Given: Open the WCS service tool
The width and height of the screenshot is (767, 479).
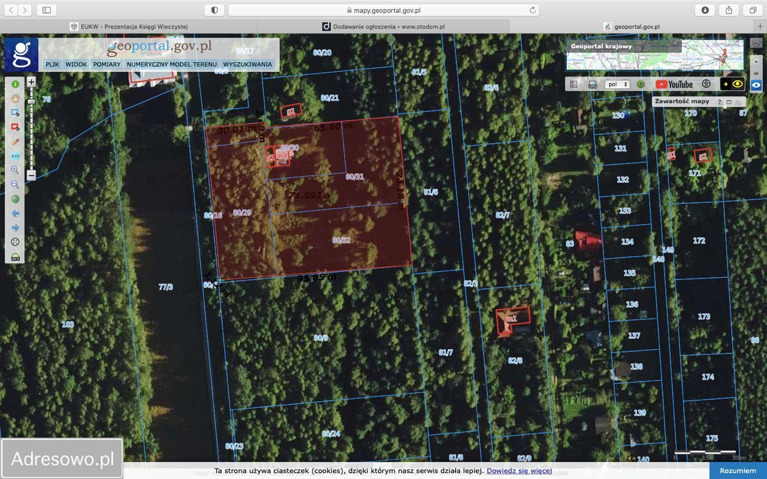Looking at the screenshot, I should pyautogui.click(x=16, y=257).
